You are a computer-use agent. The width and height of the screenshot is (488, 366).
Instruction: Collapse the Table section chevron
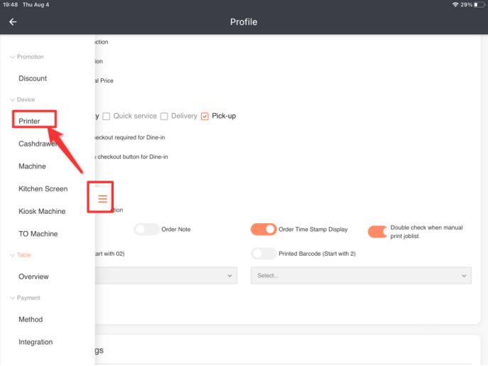[12, 255]
